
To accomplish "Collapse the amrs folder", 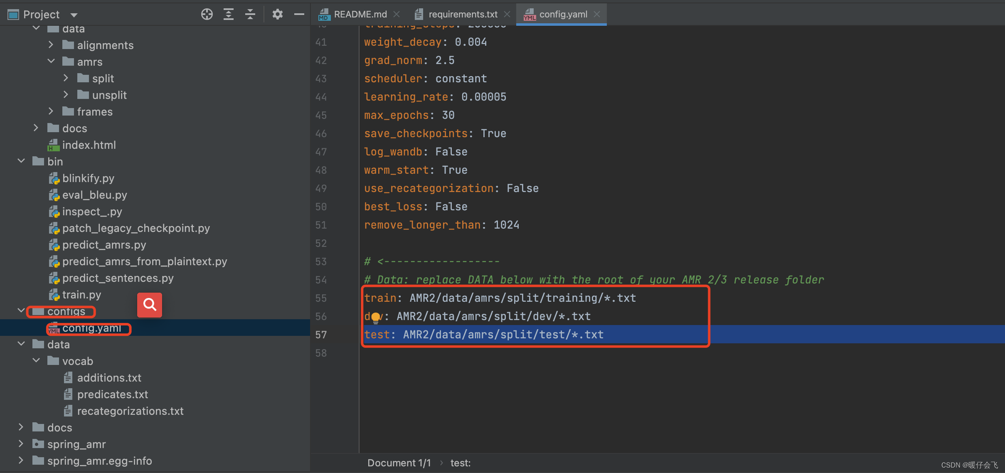I will [51, 62].
